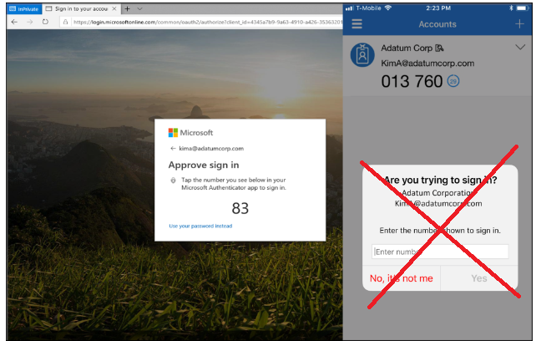Click the KimA@adatumcorp.com account text
Viewport: 536px width, 341px height.
tap(427, 64)
